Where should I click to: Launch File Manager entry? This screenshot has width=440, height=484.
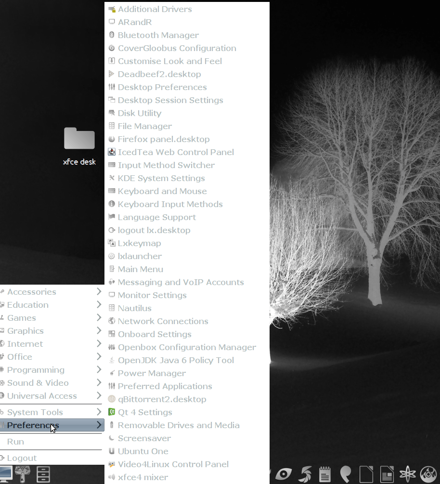click(x=187, y=126)
